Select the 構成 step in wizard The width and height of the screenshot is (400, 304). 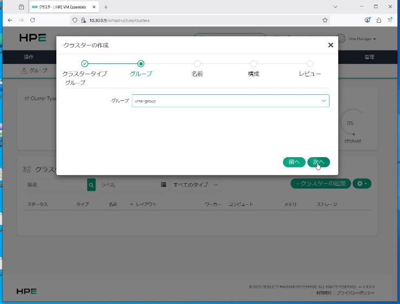(x=254, y=64)
